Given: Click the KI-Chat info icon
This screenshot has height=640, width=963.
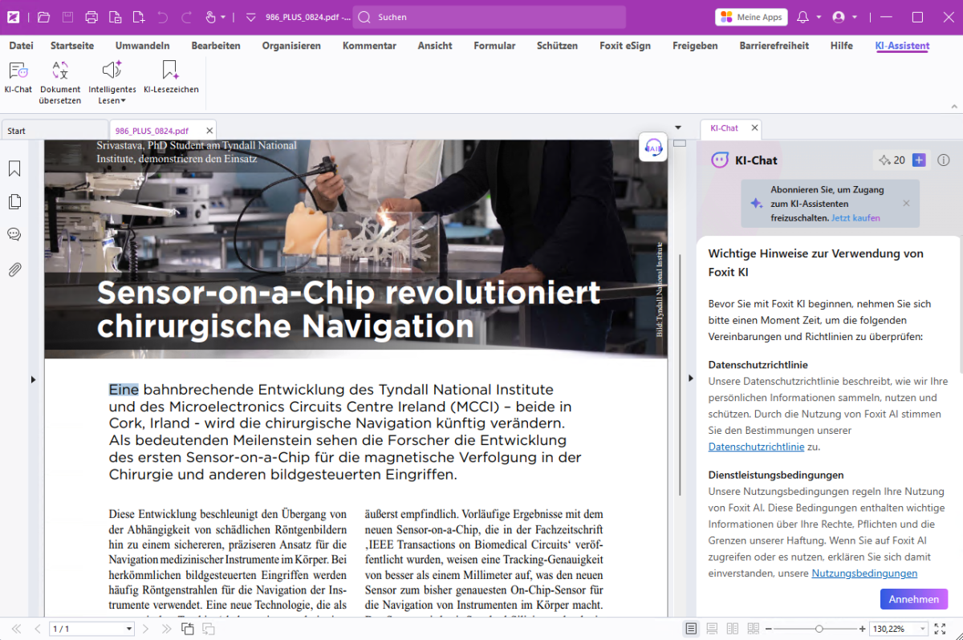Looking at the screenshot, I should pos(944,160).
